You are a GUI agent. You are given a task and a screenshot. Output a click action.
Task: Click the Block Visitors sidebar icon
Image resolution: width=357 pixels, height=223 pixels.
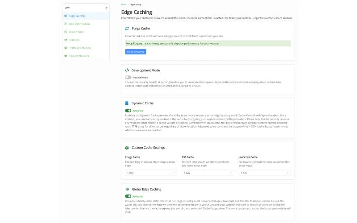[66, 32]
